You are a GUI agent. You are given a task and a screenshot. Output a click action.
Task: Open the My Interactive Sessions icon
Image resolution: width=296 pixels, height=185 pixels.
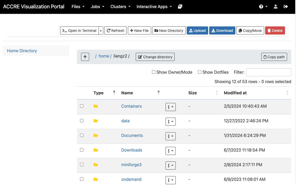point(180,7)
